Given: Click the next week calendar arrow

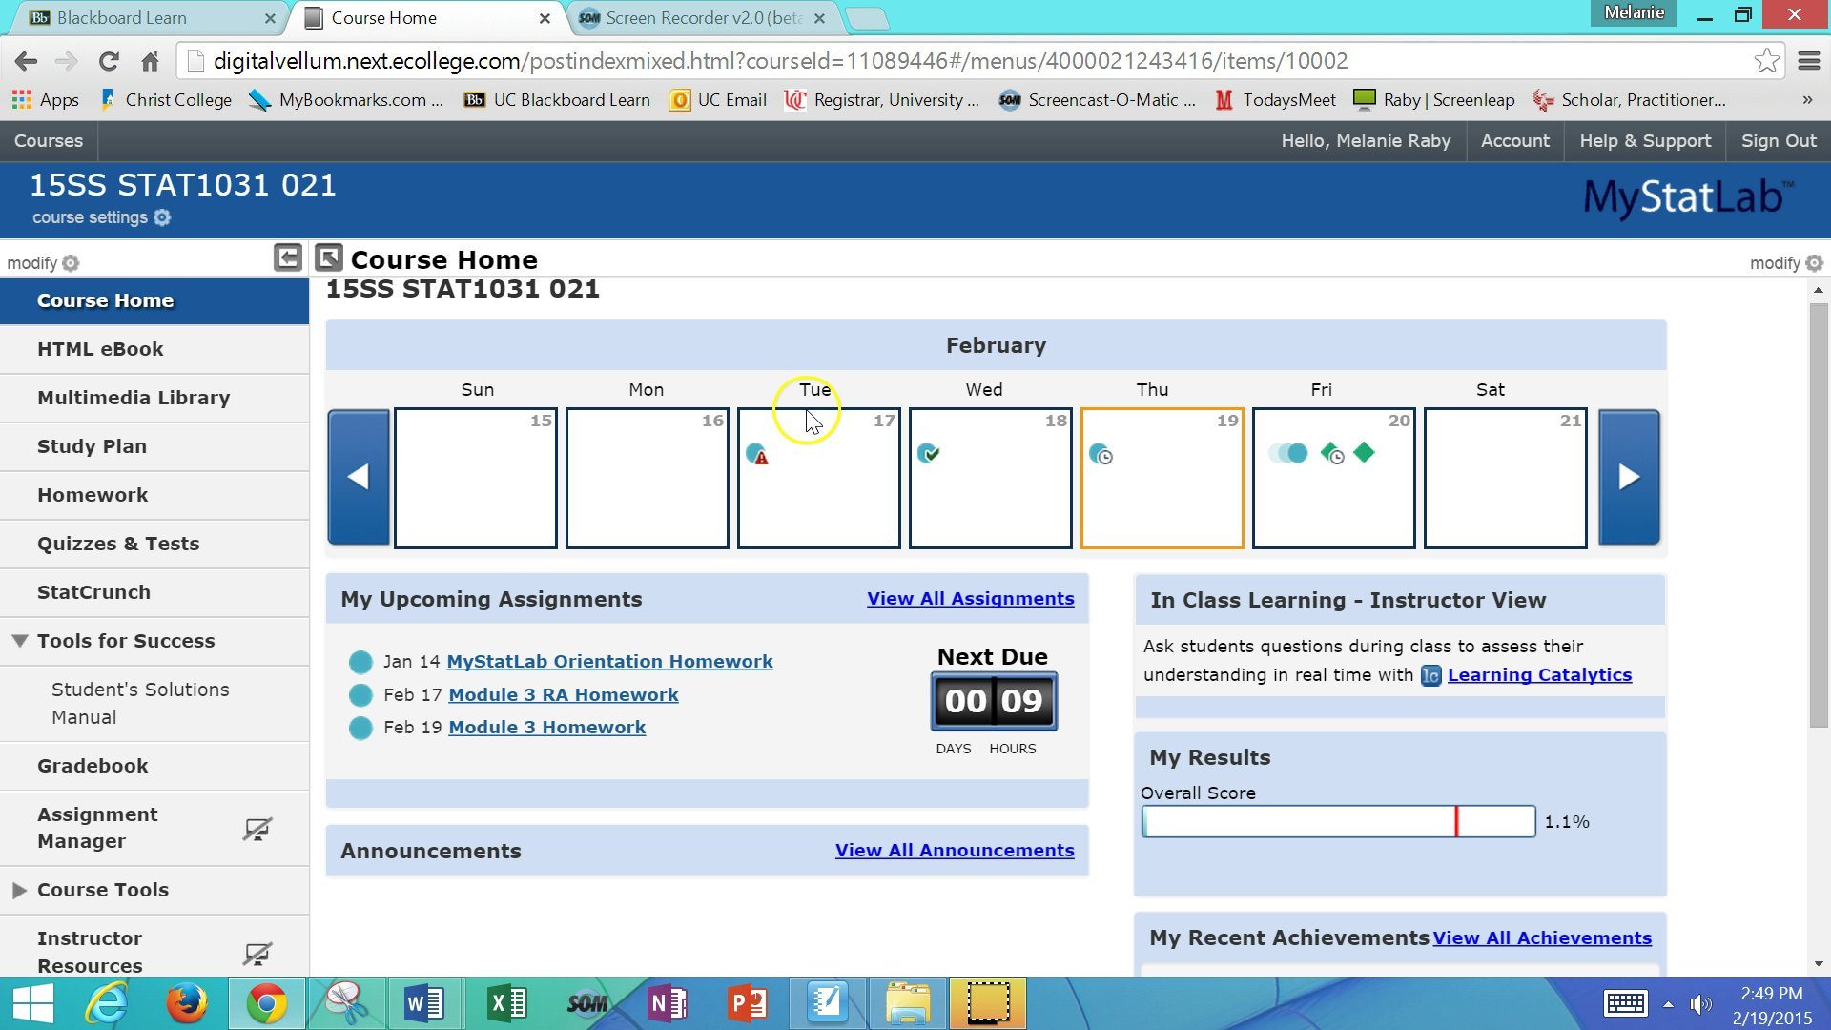Looking at the screenshot, I should click(1629, 477).
